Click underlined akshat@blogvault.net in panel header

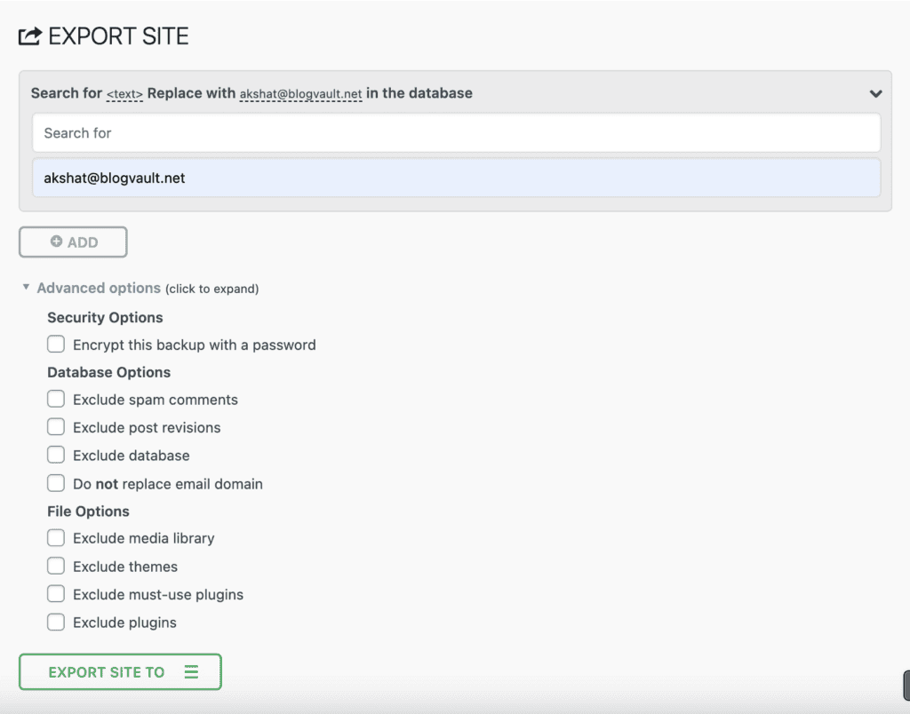tap(300, 94)
